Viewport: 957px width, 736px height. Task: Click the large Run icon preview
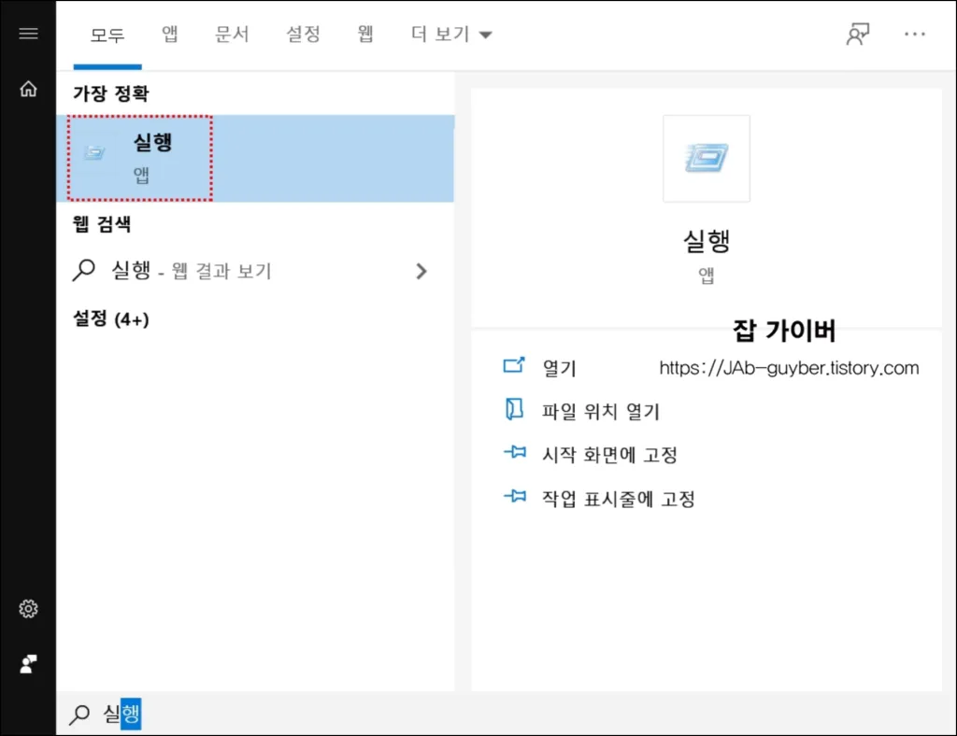coord(707,159)
